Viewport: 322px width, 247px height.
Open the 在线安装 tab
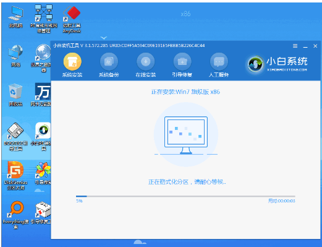145,65
